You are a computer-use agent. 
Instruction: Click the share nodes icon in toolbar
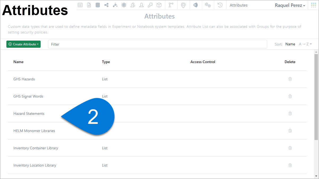click(x=107, y=5)
